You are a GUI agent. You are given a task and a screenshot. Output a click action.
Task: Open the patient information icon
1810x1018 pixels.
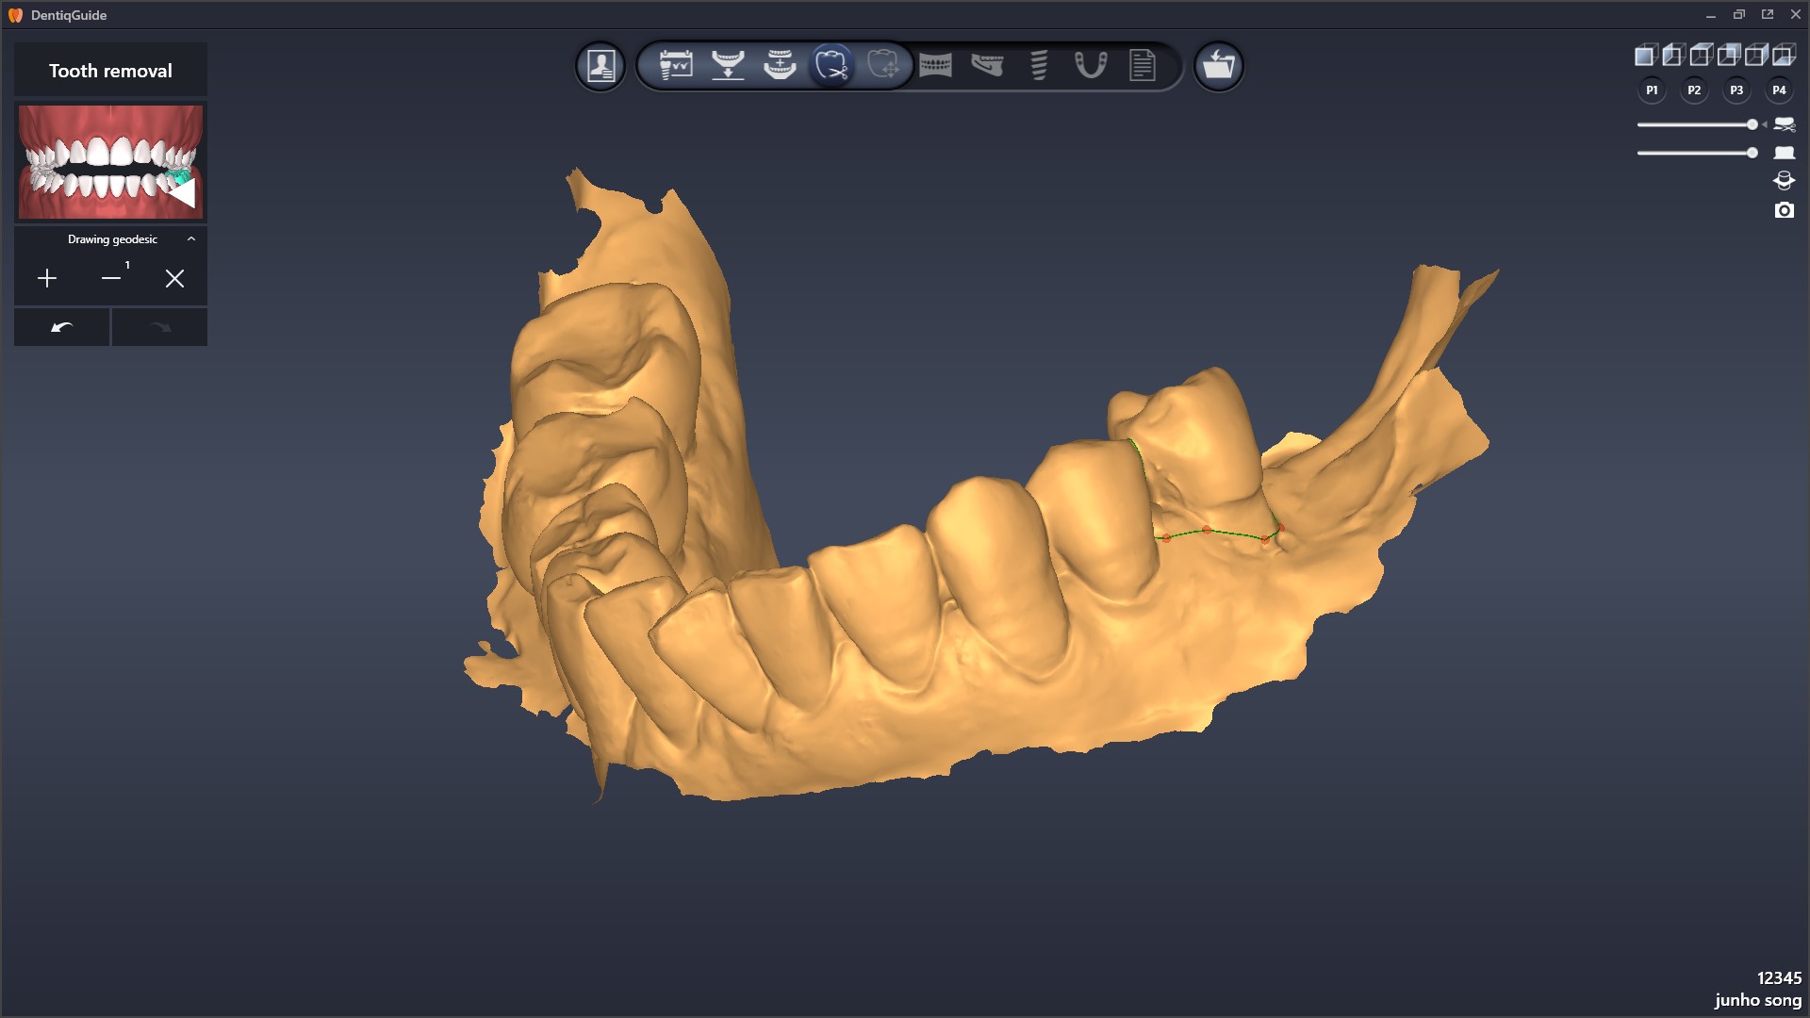(601, 66)
